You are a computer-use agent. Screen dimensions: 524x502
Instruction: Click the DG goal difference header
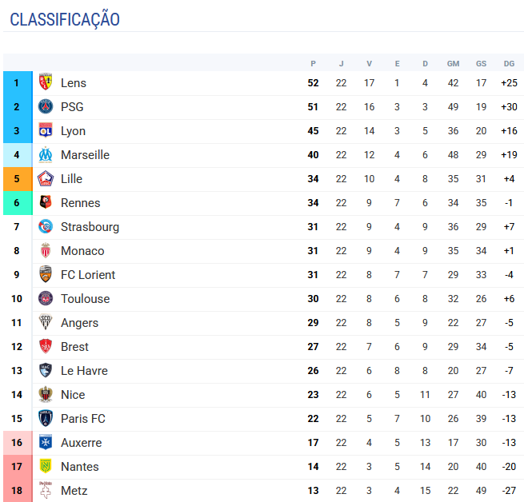click(x=509, y=63)
